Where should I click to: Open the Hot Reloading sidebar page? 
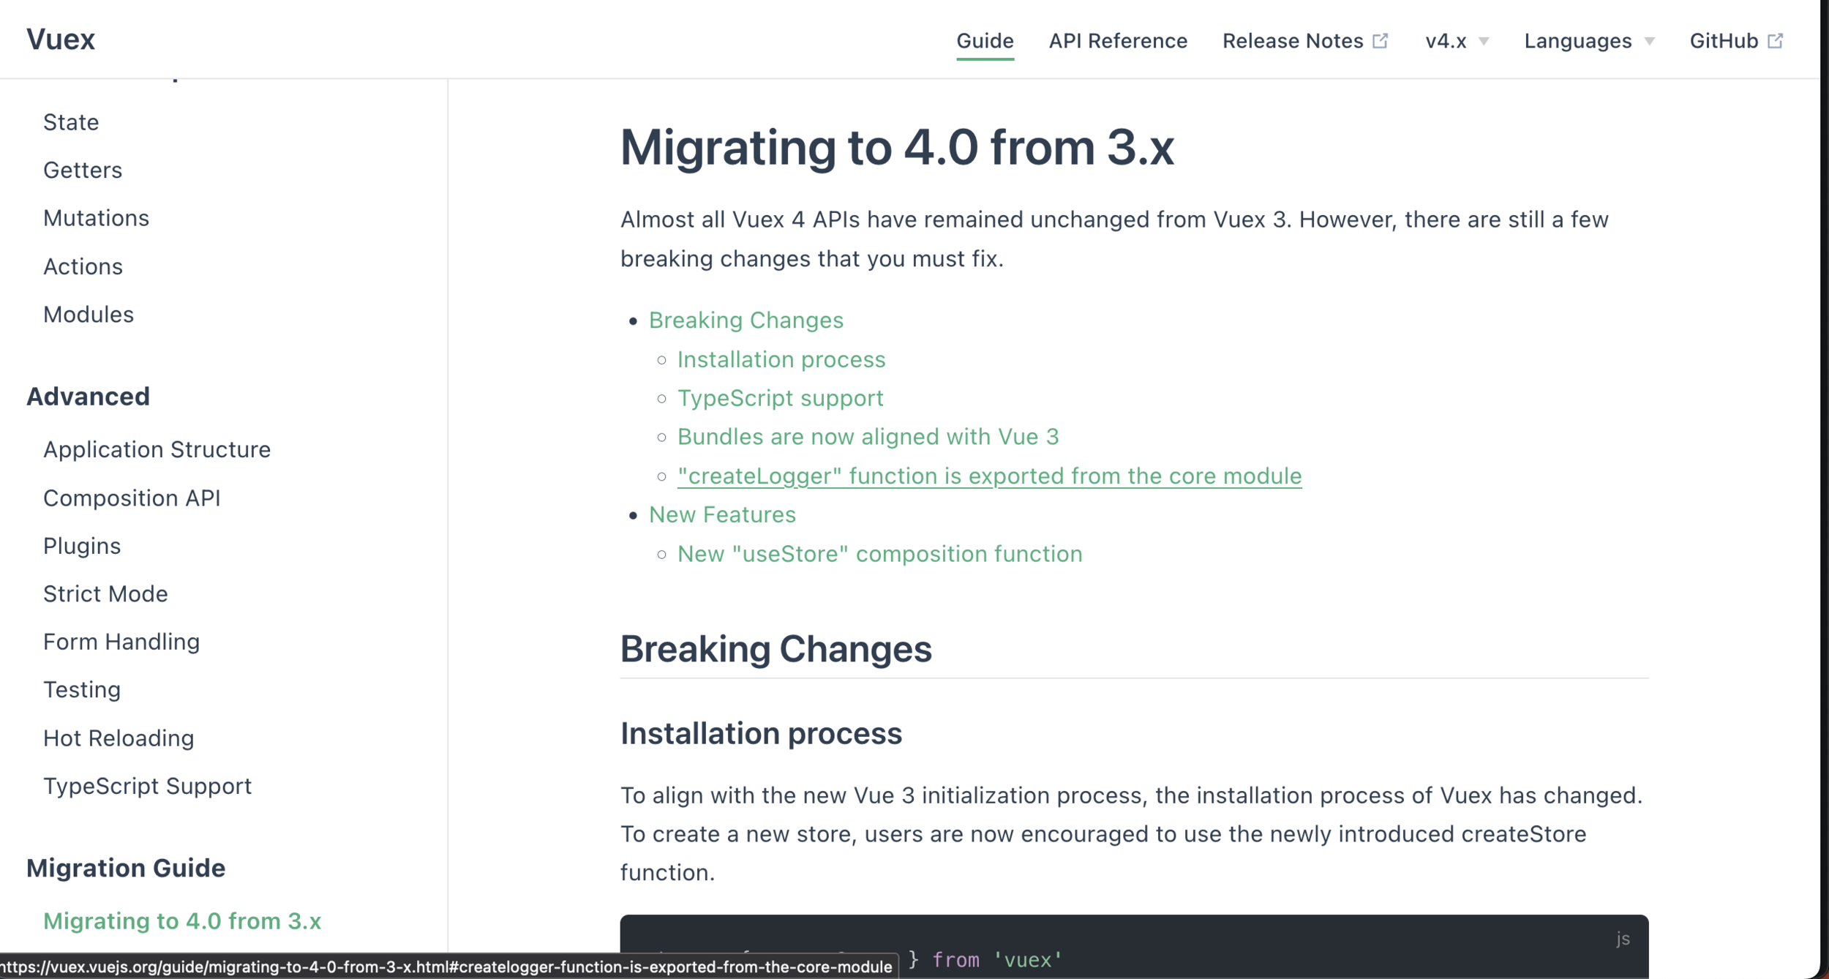coord(119,738)
